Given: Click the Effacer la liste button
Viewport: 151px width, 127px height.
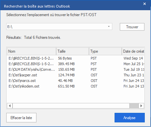Looking at the screenshot, I should pos(21,118).
